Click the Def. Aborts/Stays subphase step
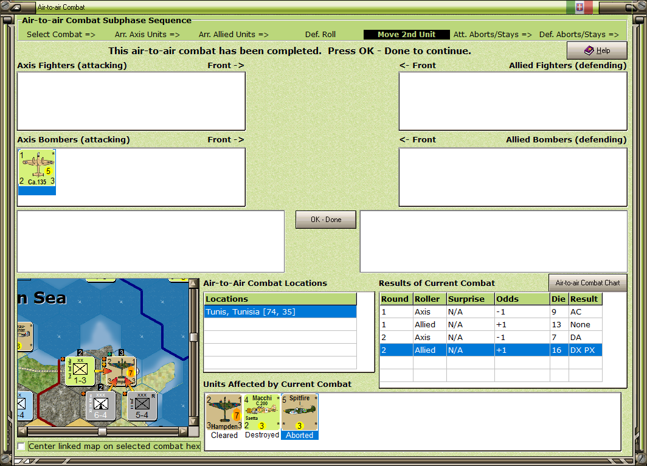Viewport: 647px width, 466px height. [579, 35]
